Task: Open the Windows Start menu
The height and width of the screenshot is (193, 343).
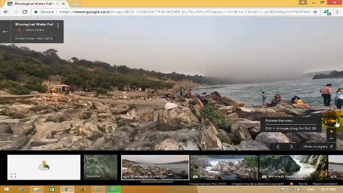Action: (x=6, y=189)
